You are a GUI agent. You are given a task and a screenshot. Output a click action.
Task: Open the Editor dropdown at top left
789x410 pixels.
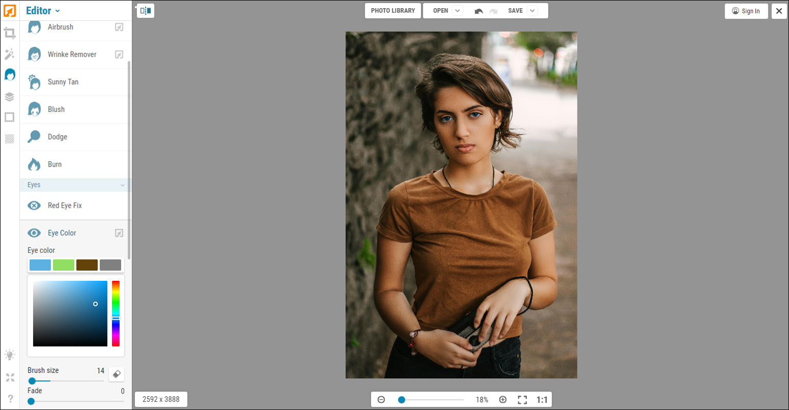click(x=43, y=10)
